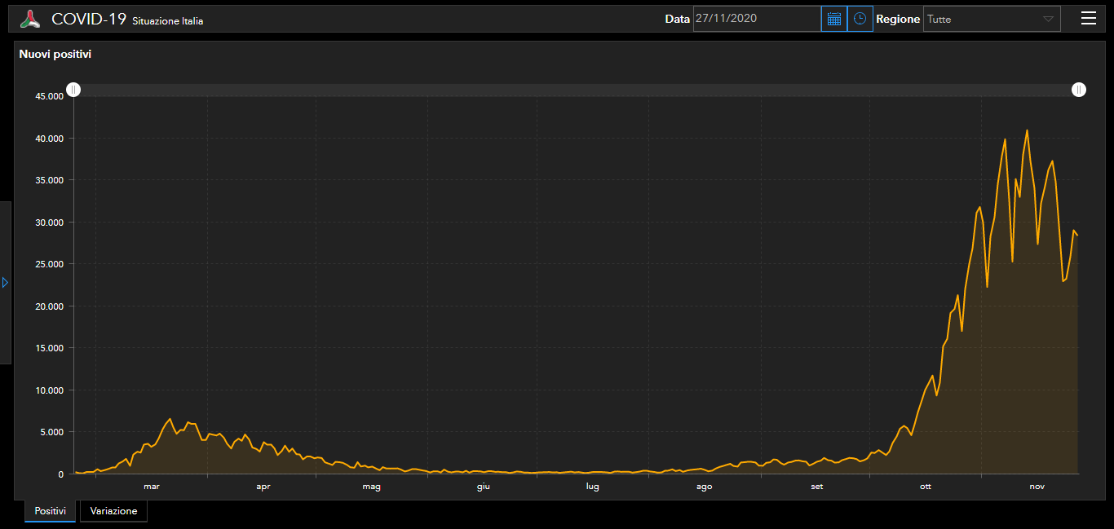Click the 45.000 y-axis label

[x=47, y=96]
